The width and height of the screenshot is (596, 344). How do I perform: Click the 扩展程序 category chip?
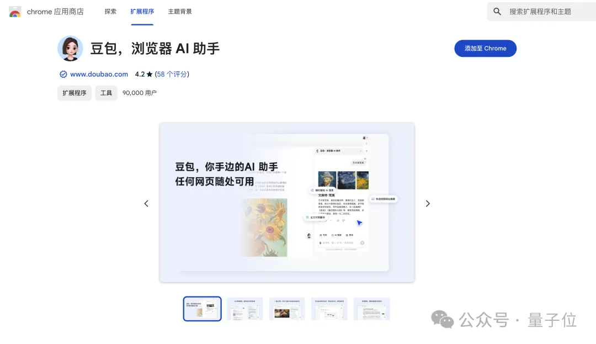[x=74, y=93]
